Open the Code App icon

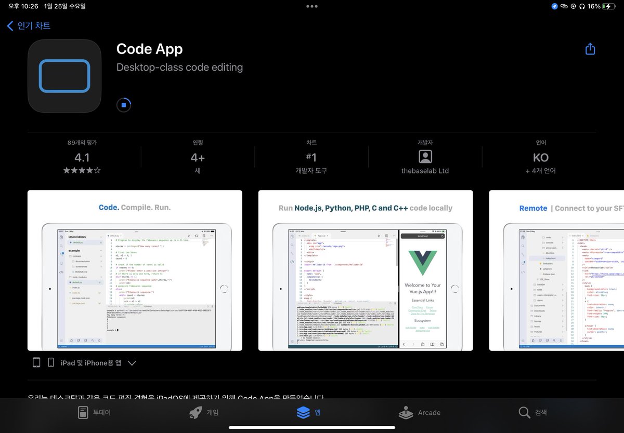coord(64,76)
